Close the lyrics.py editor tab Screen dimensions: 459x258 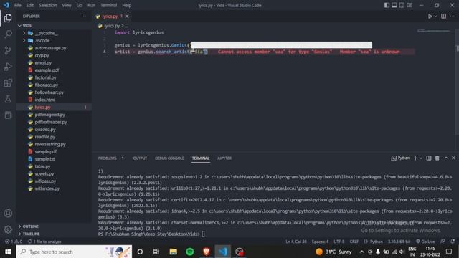click(x=127, y=16)
